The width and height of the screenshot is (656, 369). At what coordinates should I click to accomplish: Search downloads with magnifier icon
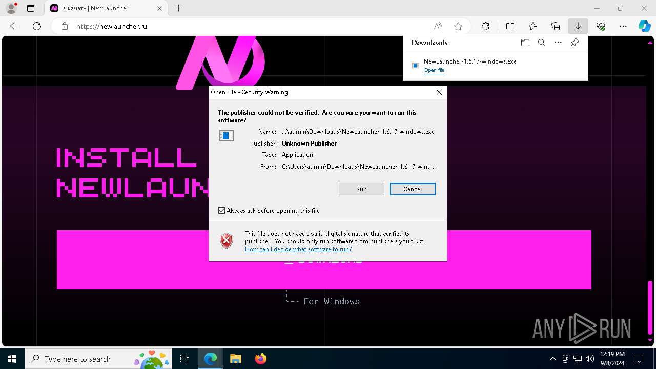tap(541, 43)
